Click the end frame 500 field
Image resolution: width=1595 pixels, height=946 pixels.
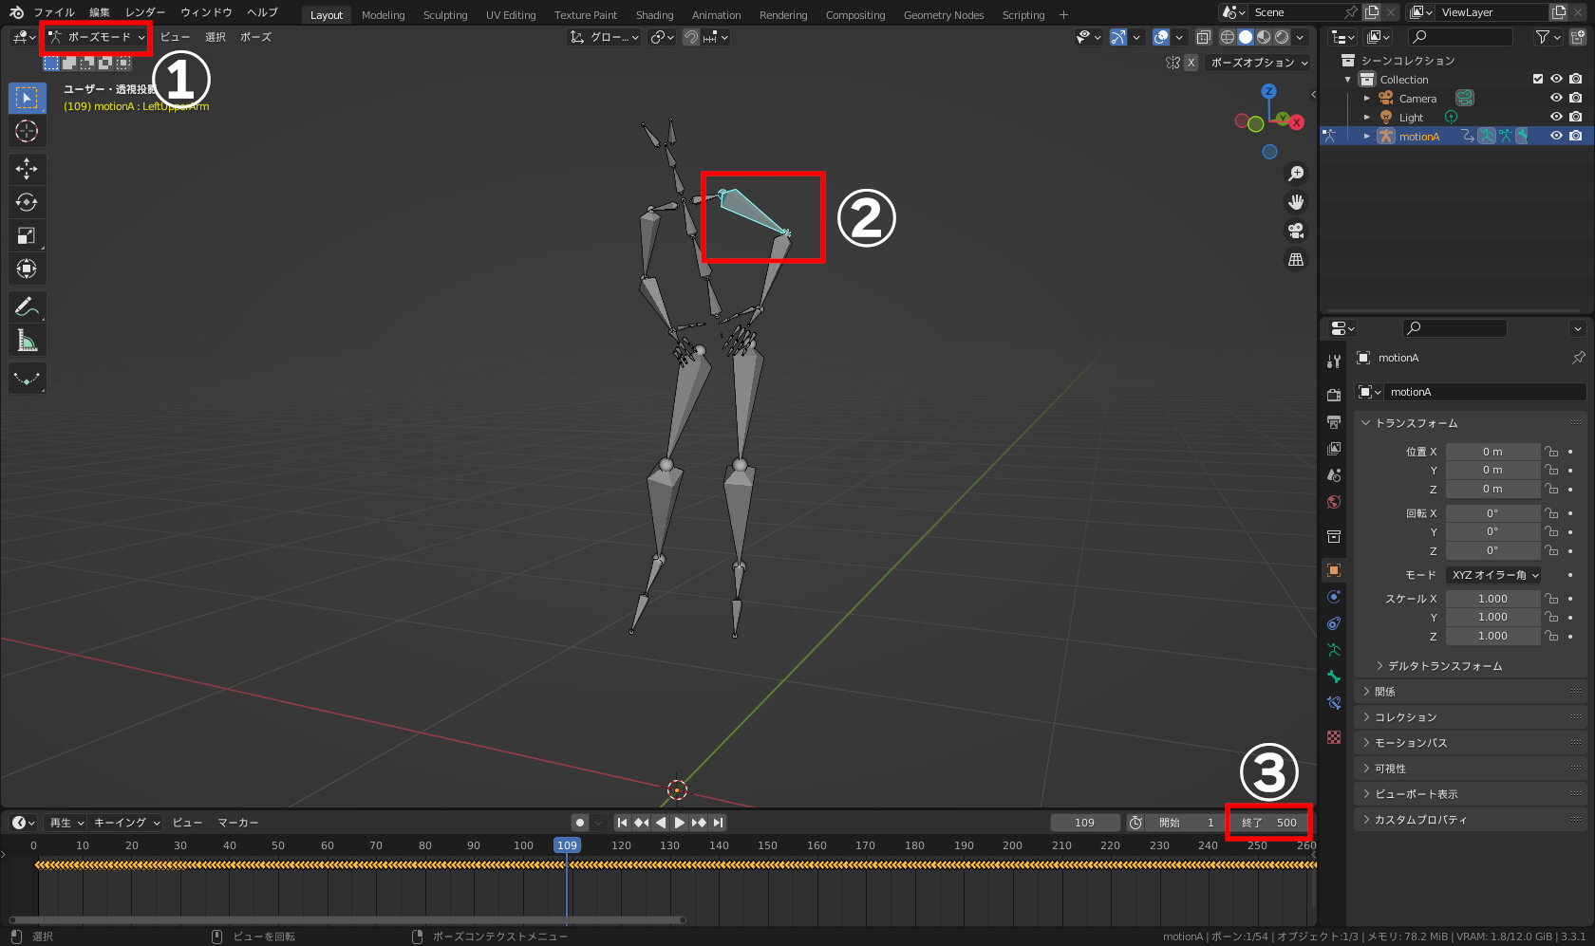[1268, 823]
